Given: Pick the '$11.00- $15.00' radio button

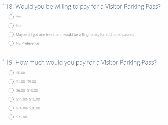Looking at the screenshot, I should [11, 99].
